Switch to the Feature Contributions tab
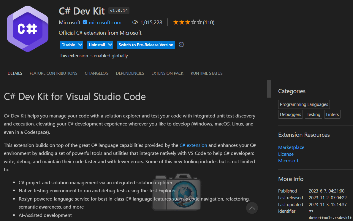 [53, 73]
